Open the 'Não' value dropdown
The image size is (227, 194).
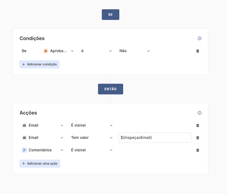[135, 51]
